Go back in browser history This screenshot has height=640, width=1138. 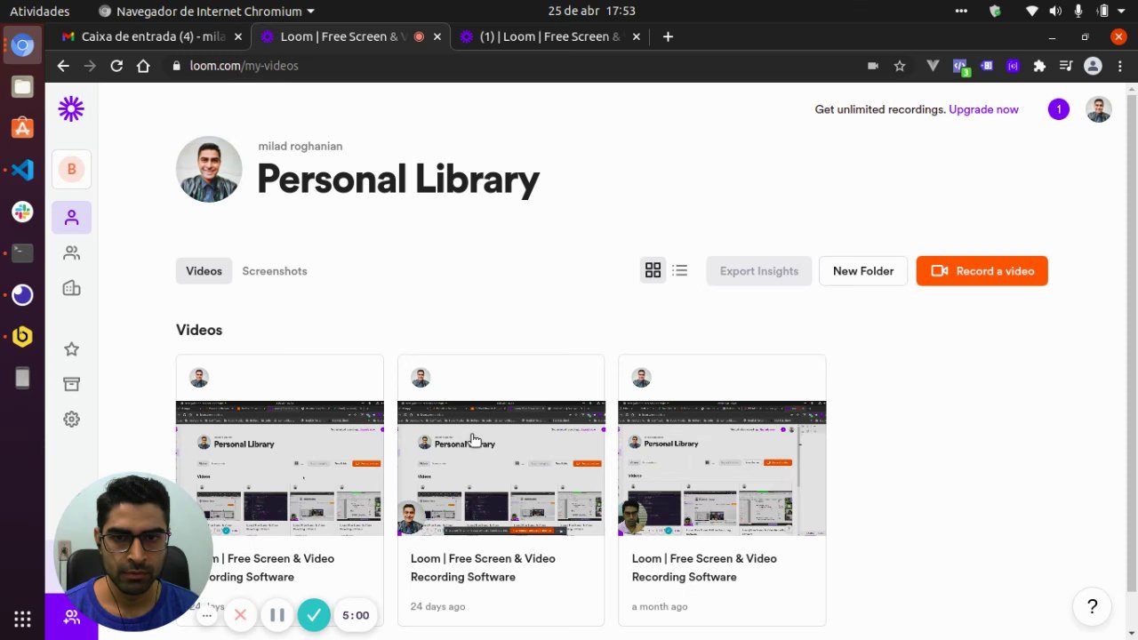62,66
